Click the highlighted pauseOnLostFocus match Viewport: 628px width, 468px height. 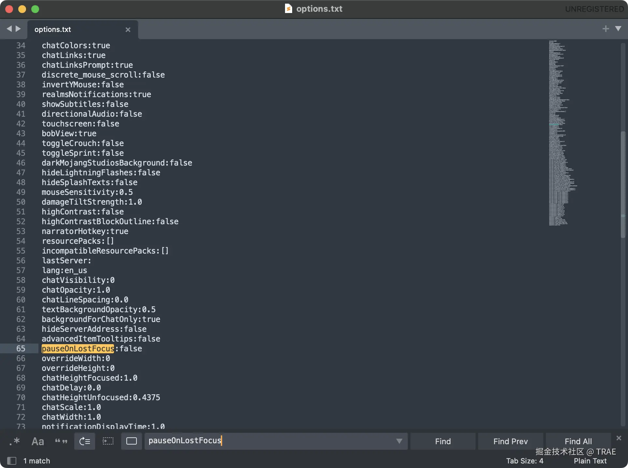tap(78, 348)
